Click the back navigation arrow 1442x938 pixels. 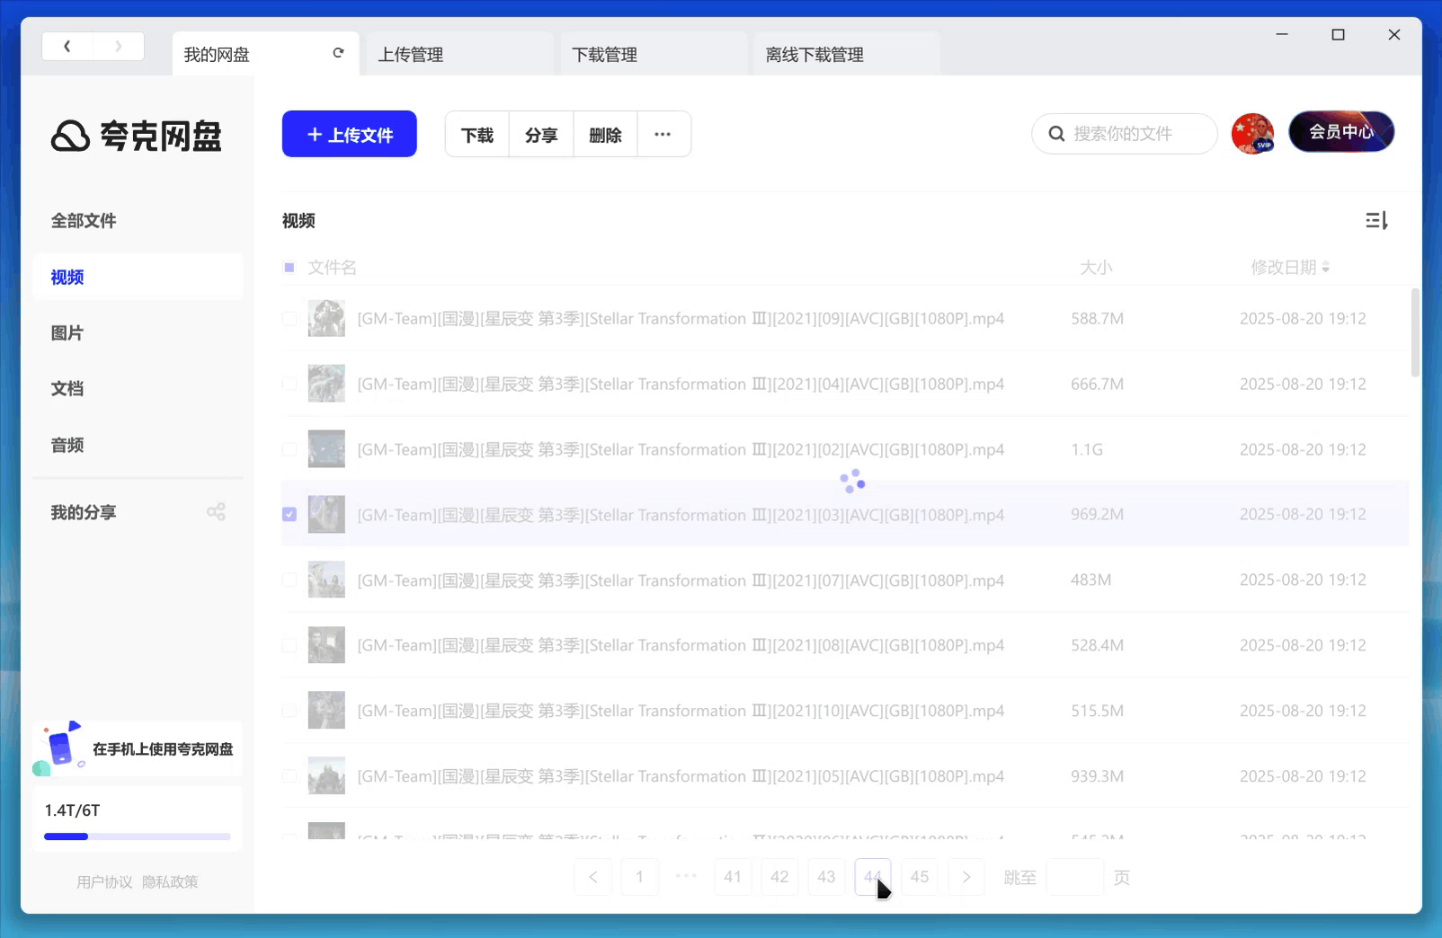pyautogui.click(x=67, y=46)
